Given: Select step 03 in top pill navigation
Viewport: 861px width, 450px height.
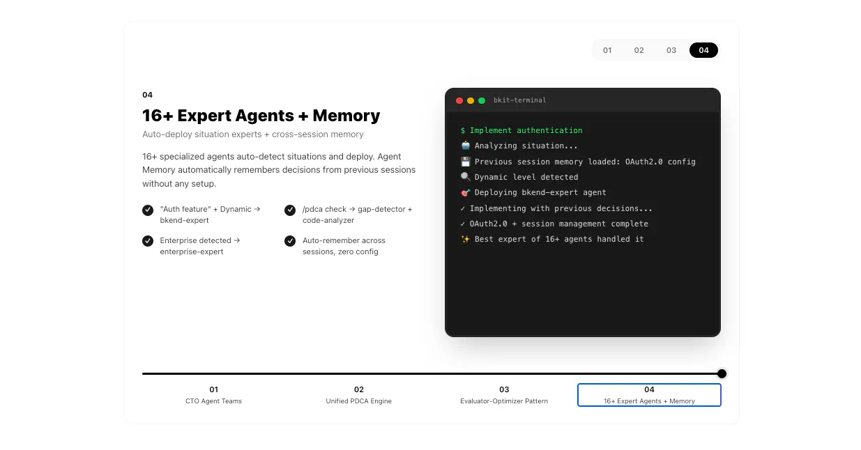Looking at the screenshot, I should tap(671, 50).
